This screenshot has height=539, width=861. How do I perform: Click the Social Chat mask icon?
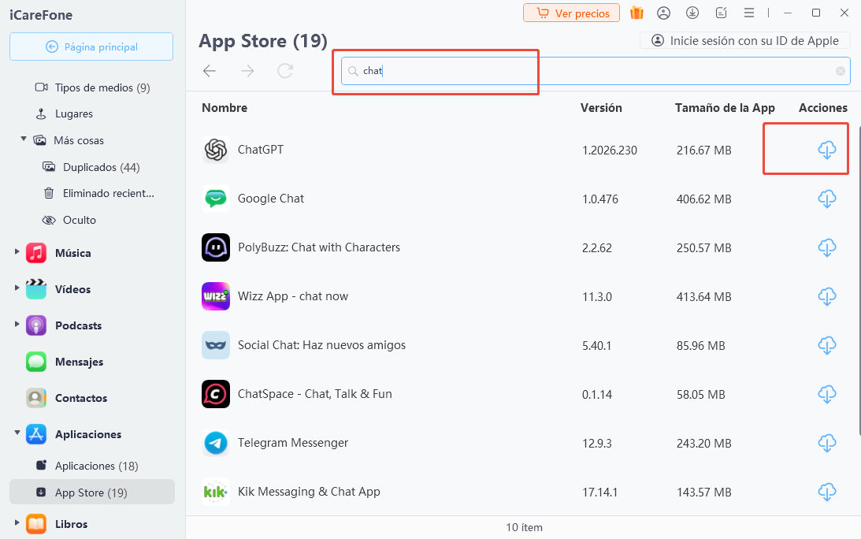(216, 345)
